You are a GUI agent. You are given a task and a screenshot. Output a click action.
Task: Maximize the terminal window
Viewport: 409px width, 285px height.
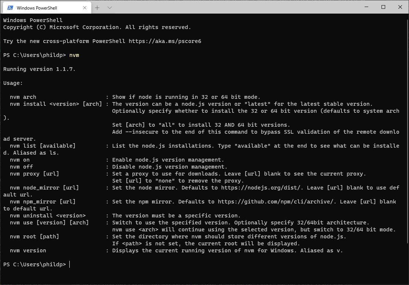pyautogui.click(x=383, y=7)
